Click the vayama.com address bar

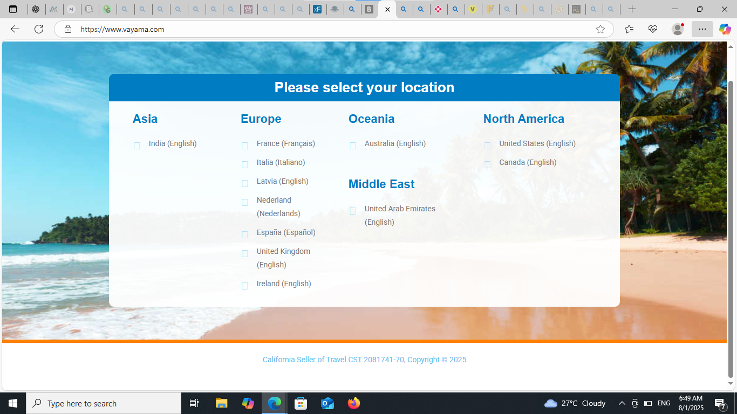click(333, 29)
